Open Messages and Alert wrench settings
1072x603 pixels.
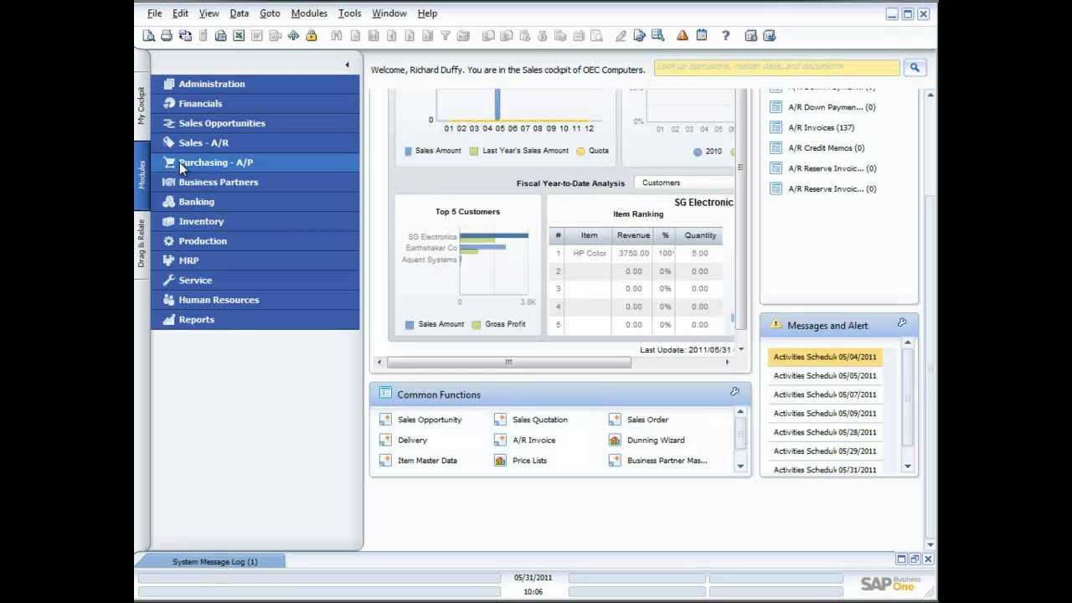click(x=902, y=322)
